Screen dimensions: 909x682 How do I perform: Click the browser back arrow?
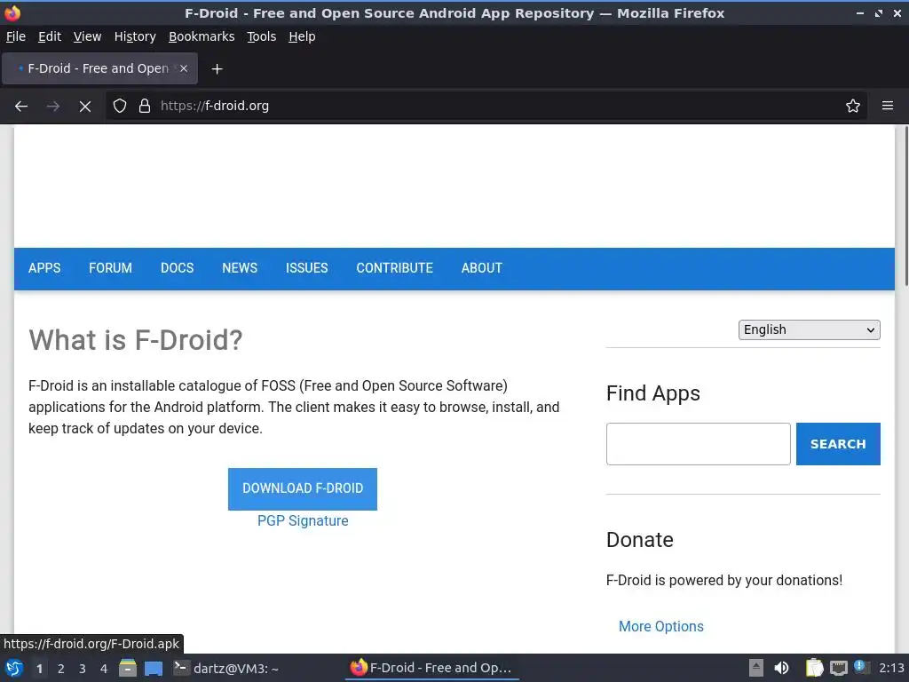click(21, 107)
